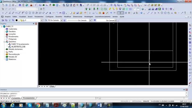Click the perpendicular snap icon
Image resolution: width=192 pixels, height=108 pixels.
tap(172, 13)
